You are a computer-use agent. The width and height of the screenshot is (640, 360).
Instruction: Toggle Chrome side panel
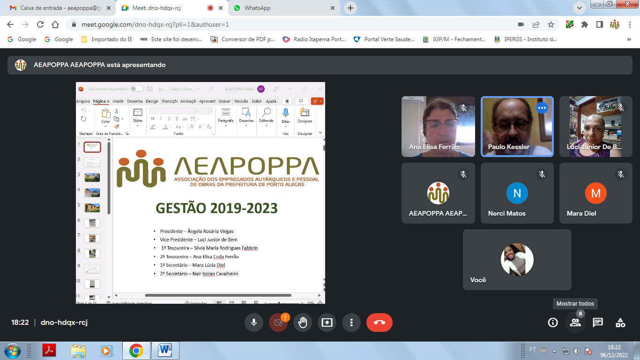point(599,24)
